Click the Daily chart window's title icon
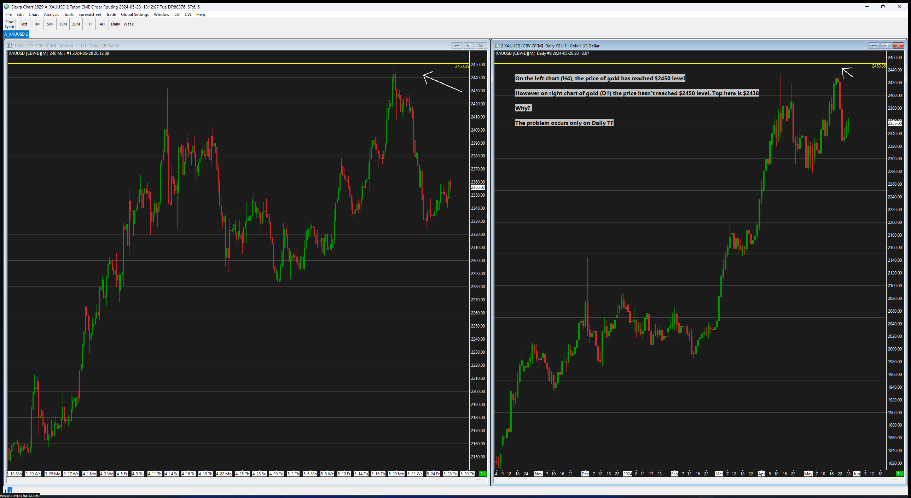The height and width of the screenshot is (498, 911). 497,46
